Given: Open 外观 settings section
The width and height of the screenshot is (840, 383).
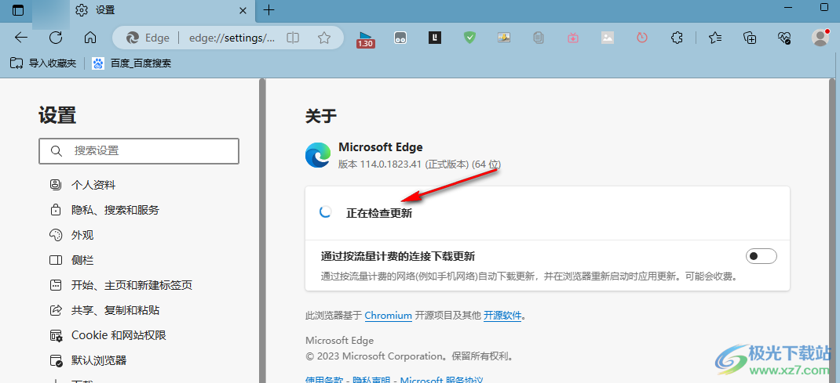Looking at the screenshot, I should click(x=71, y=235).
